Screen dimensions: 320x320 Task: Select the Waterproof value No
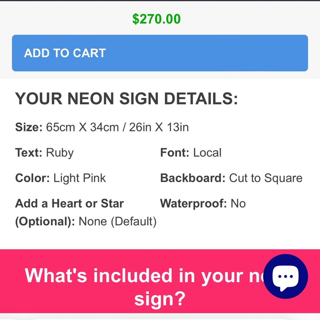pyautogui.click(x=238, y=204)
